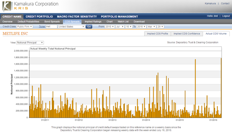
Task: Open the CREDIT PORTFOLIO main tab
Action: 39,17
